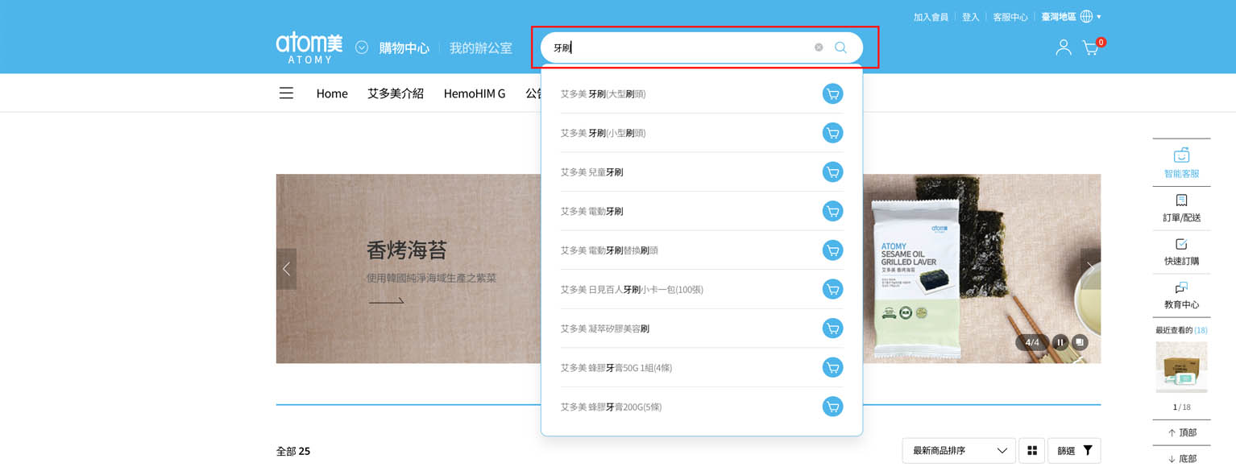Expand the 臺灣地區 region selector
This screenshot has width=1236, height=467.
coord(1072,16)
